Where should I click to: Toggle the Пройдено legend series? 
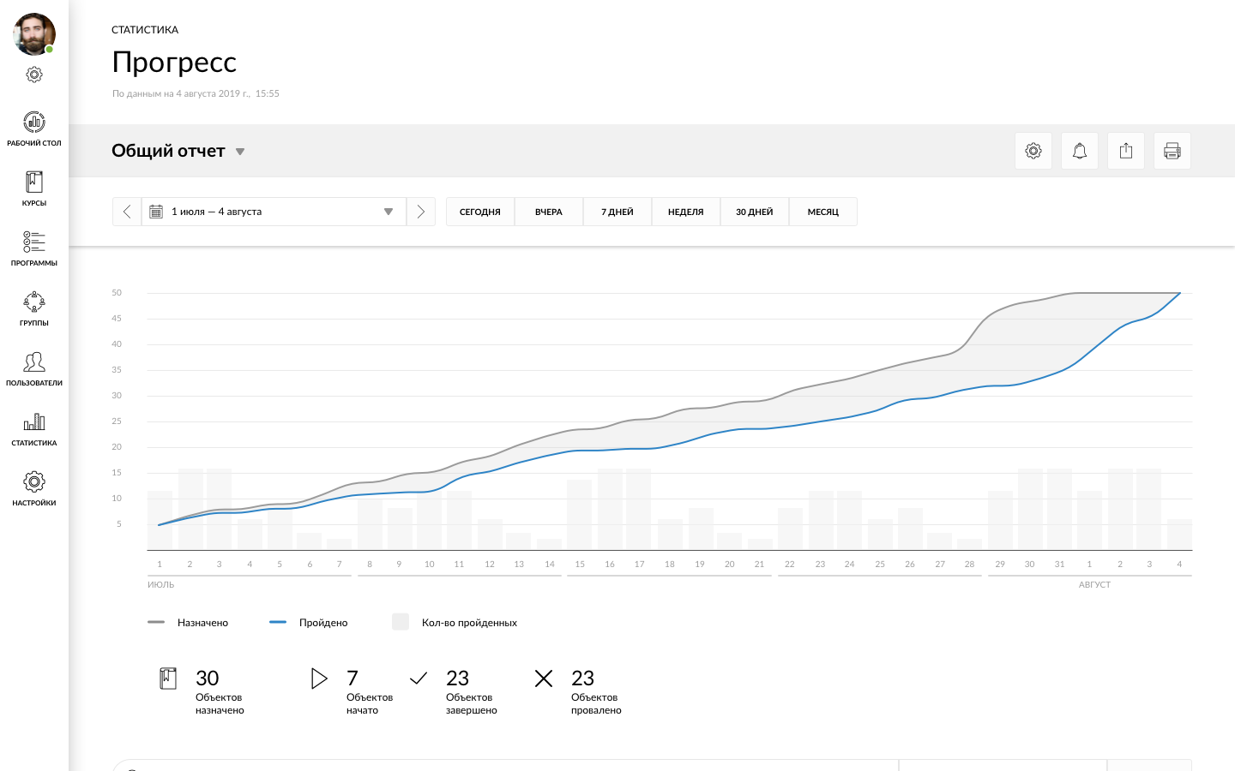tap(309, 623)
